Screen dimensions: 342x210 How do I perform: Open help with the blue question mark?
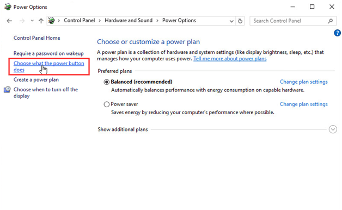pyautogui.click(x=337, y=33)
